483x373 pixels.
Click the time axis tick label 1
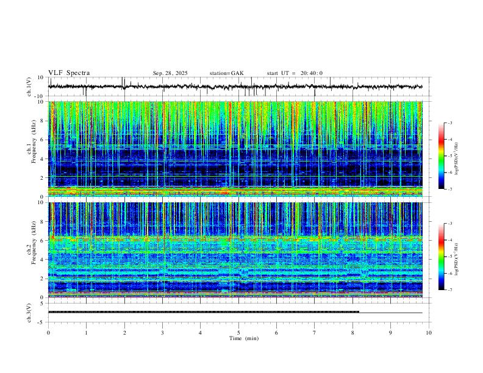[x=86, y=333]
